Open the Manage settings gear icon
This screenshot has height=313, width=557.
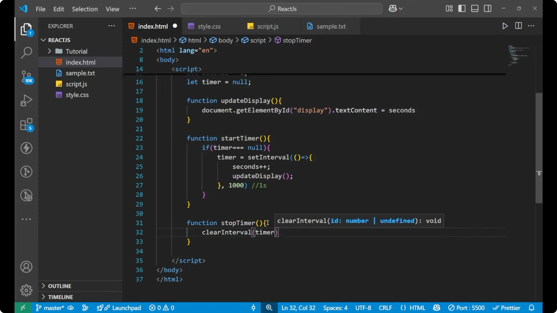(26, 290)
